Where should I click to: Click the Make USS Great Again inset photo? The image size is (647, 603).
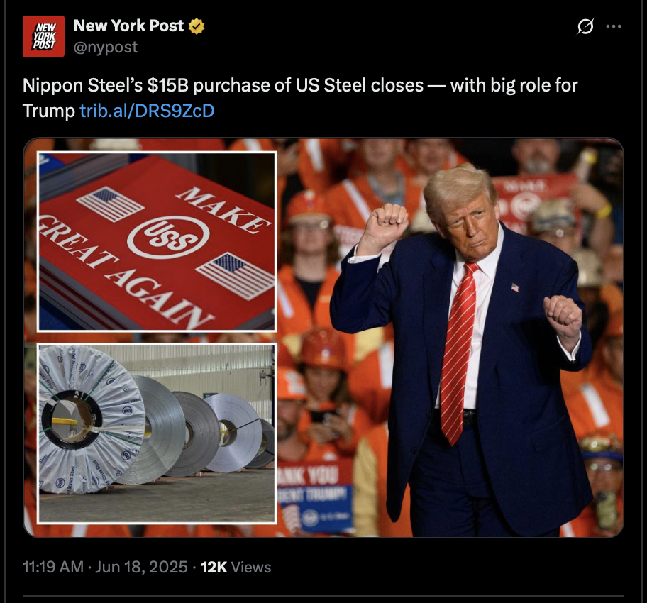point(156,241)
